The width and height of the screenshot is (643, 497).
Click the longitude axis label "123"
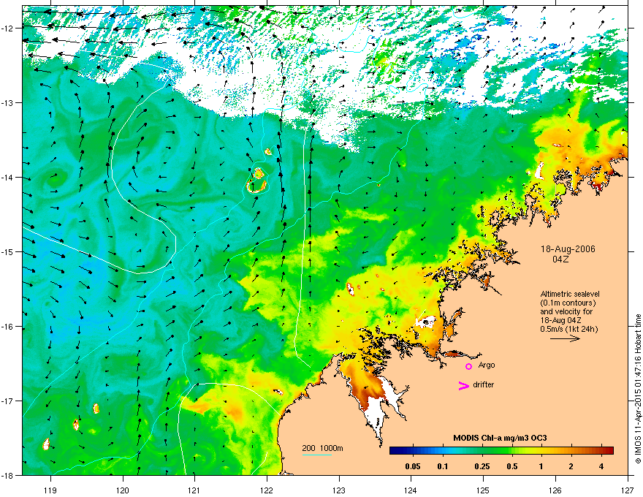pyautogui.click(x=339, y=490)
